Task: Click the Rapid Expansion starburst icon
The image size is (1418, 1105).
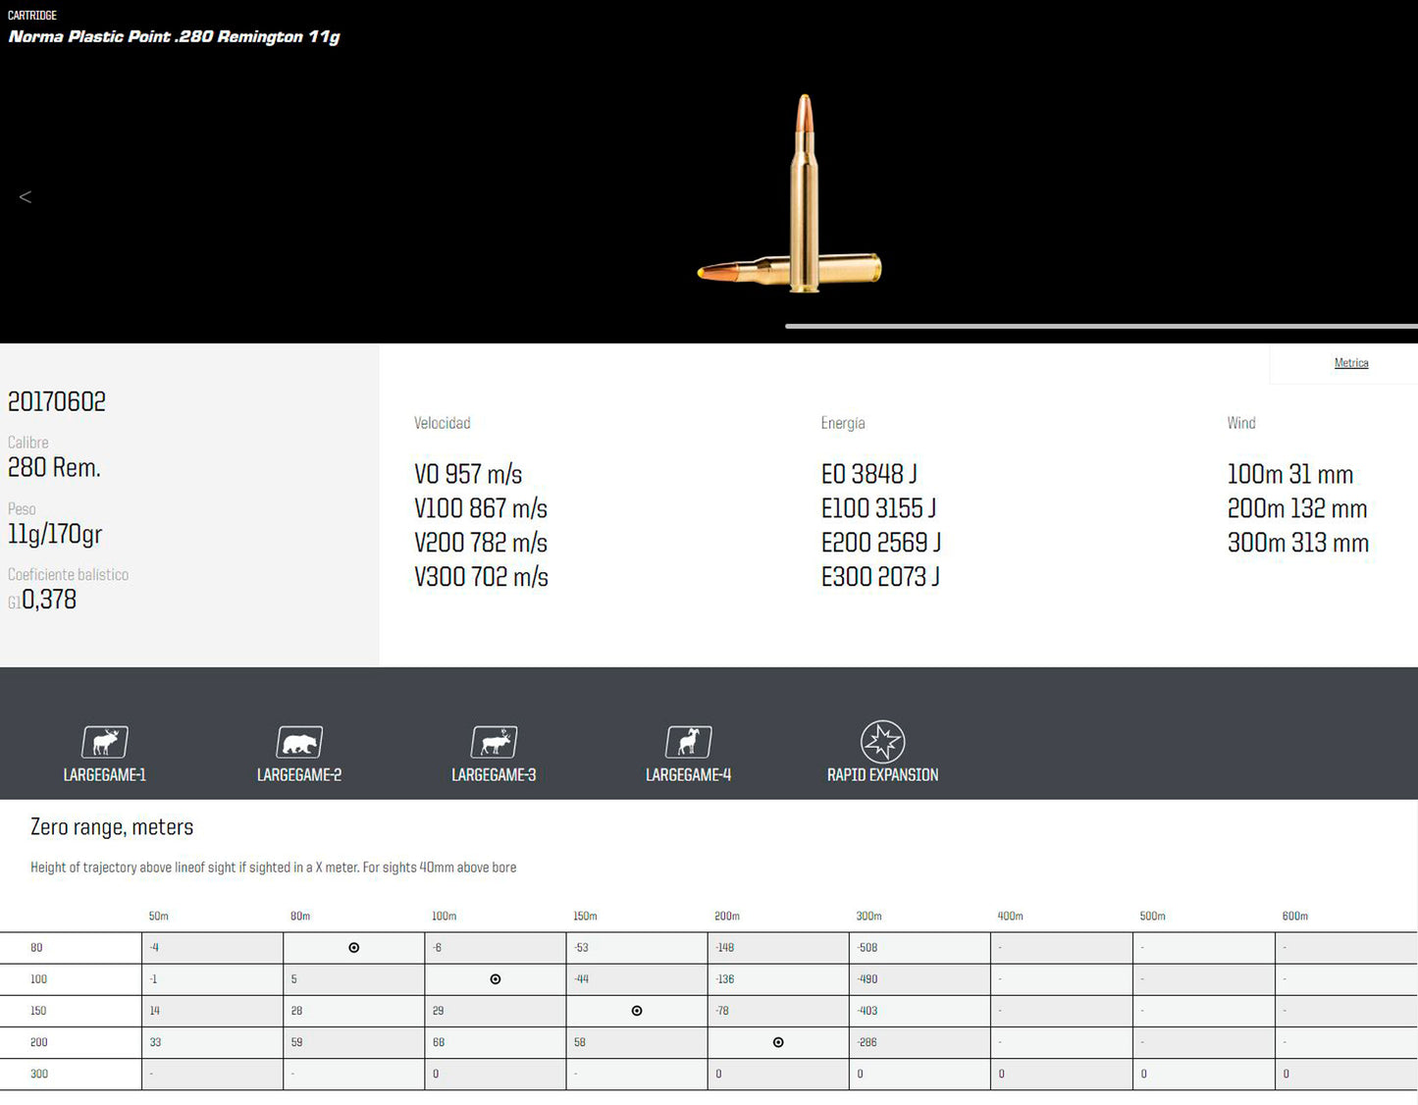Action: [882, 742]
